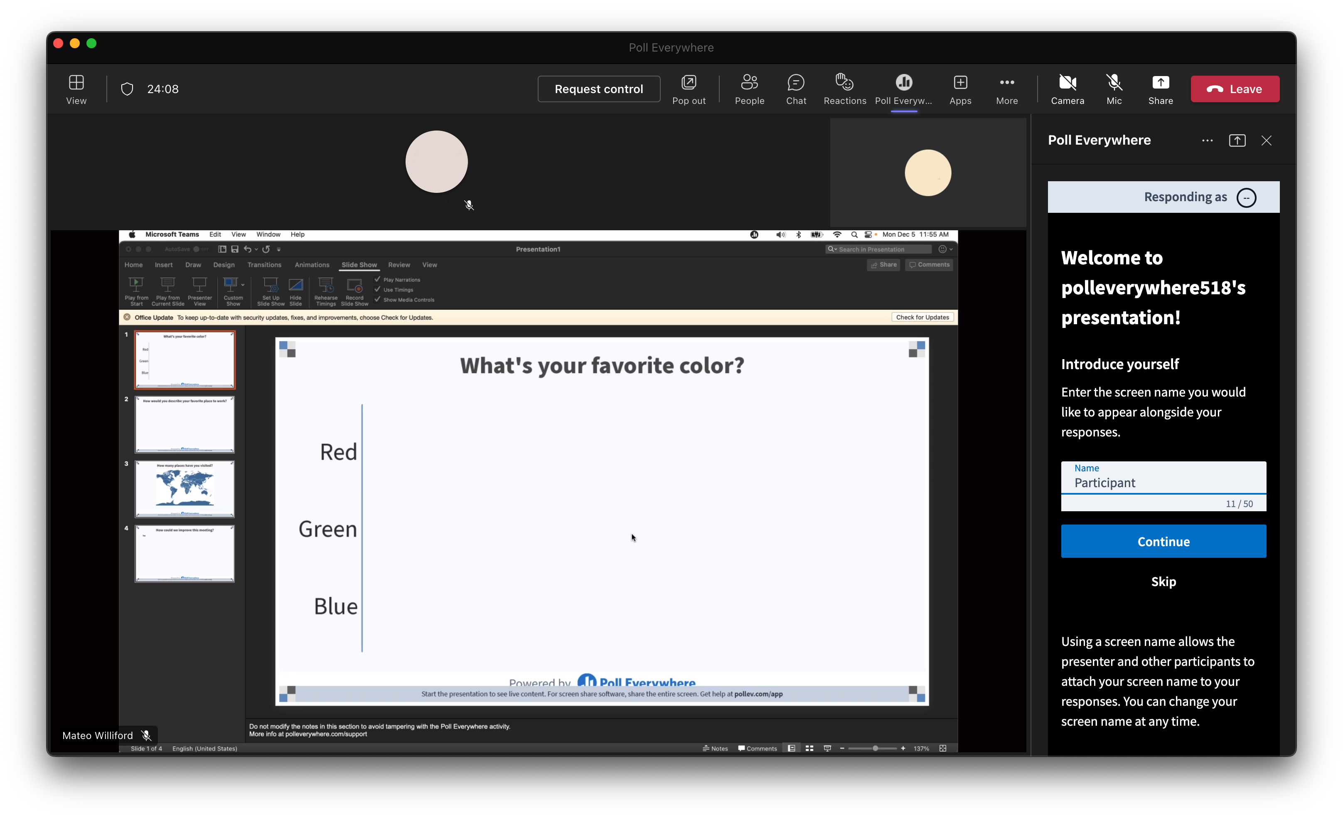Click Search in Presentation field

tap(878, 249)
